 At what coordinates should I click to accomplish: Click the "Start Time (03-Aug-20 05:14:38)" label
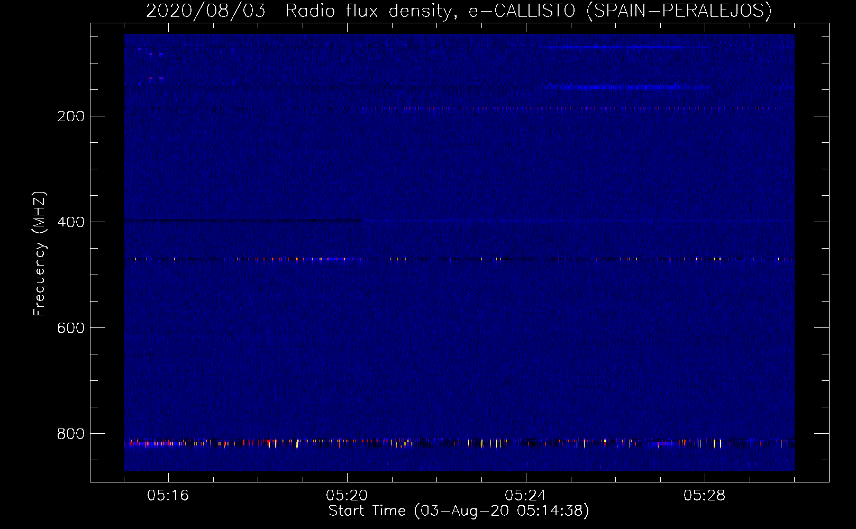pos(459,511)
